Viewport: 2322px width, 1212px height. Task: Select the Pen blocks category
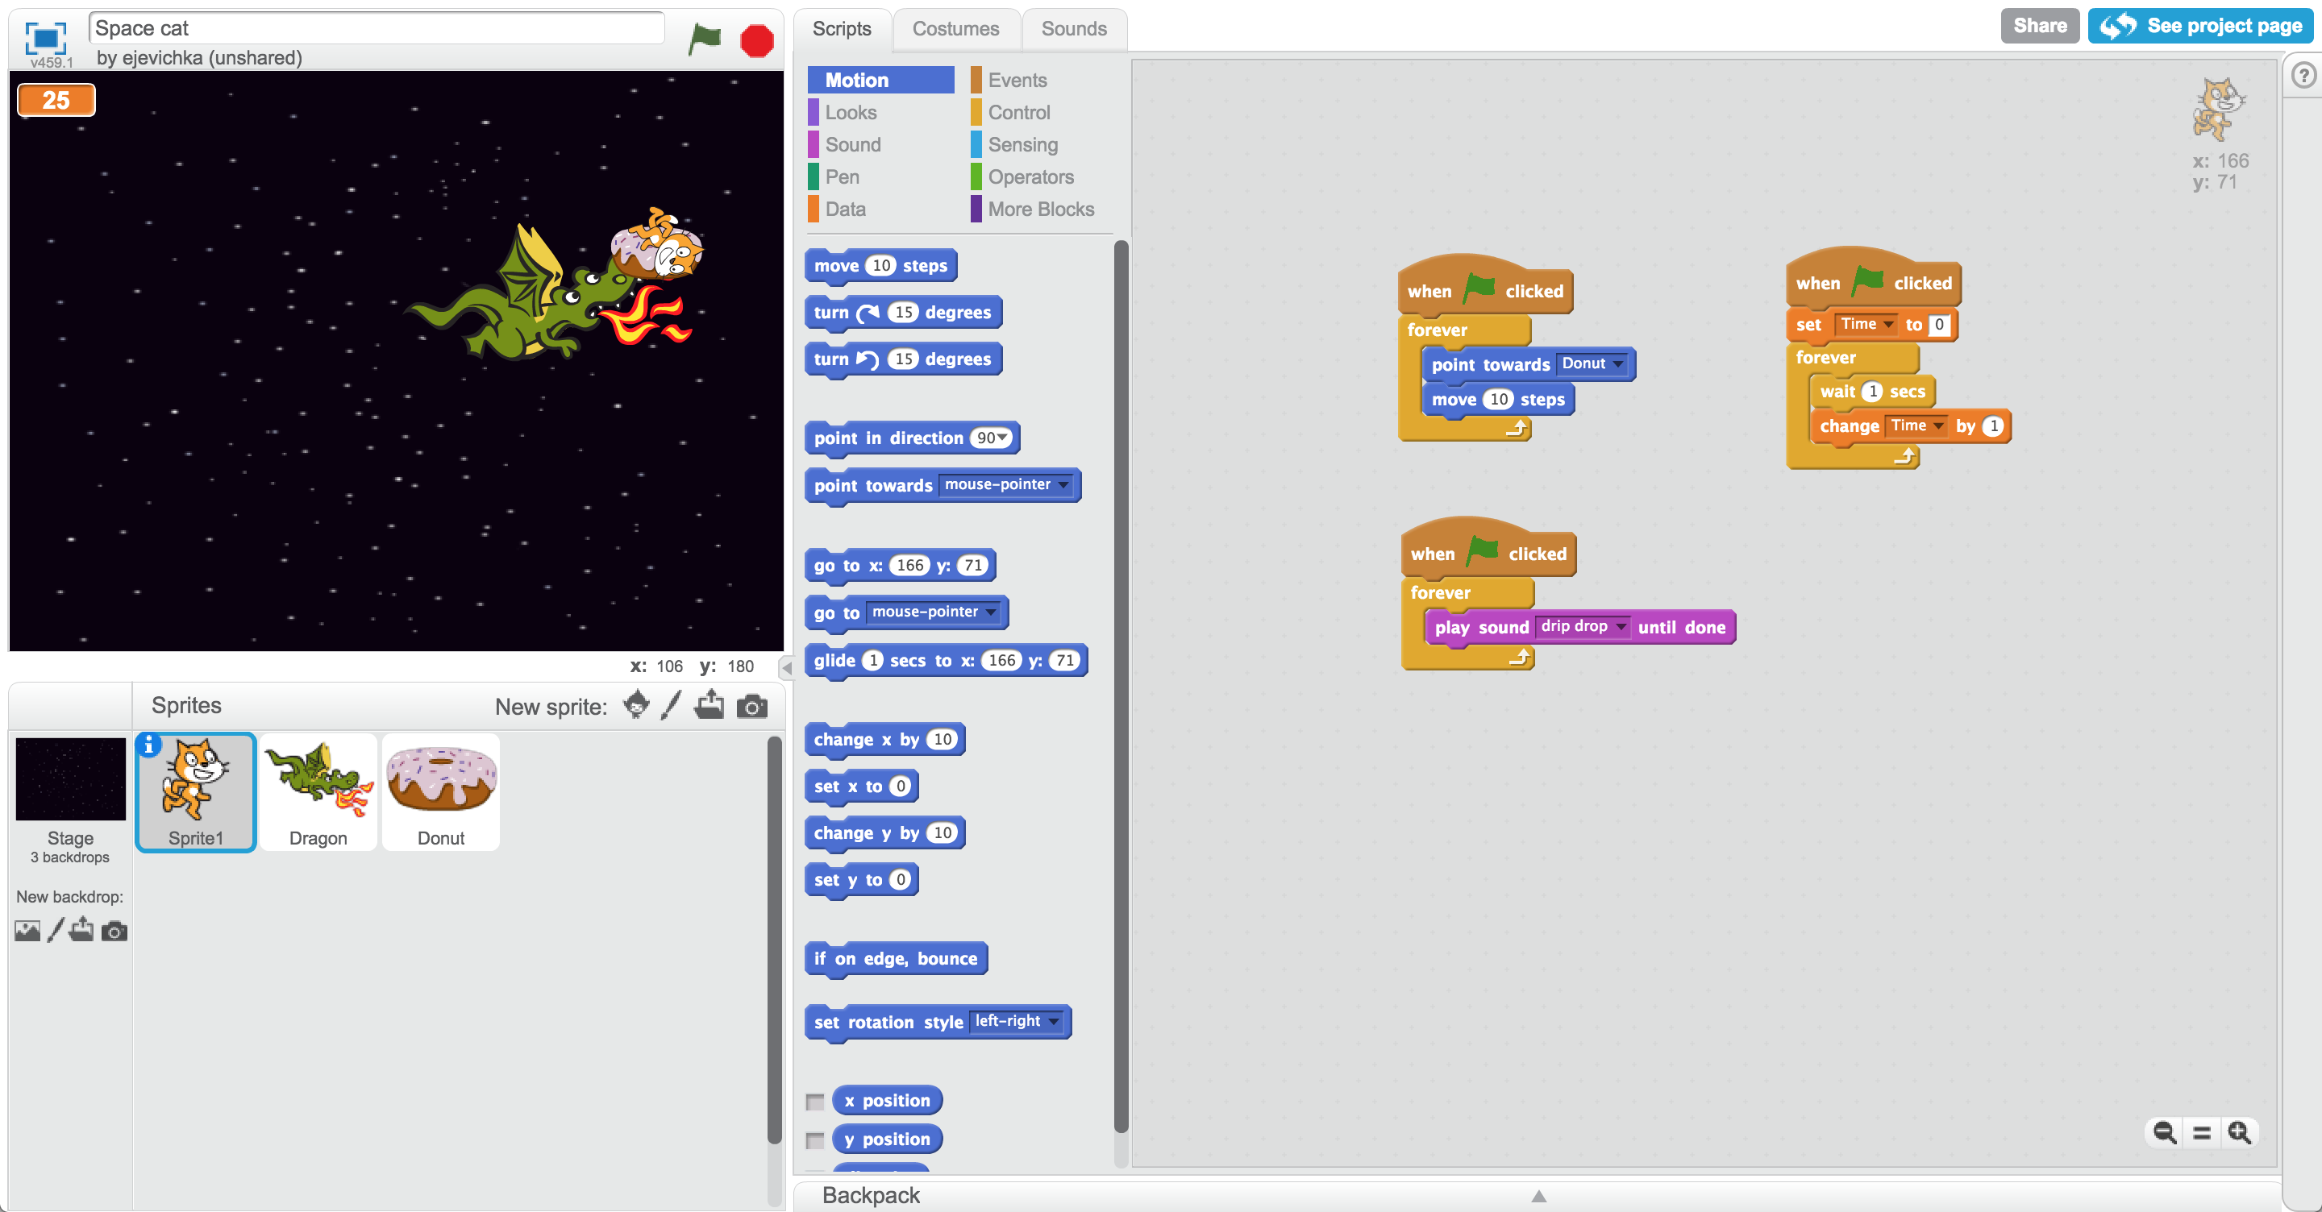click(x=845, y=178)
